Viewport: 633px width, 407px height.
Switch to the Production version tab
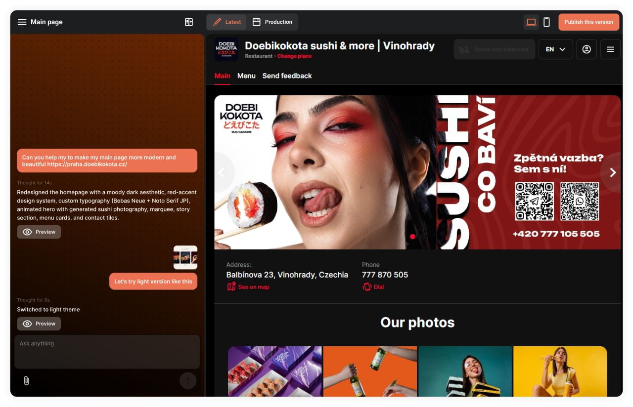click(272, 22)
